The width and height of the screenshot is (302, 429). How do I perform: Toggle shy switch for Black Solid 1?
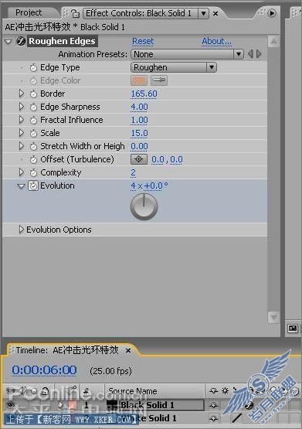click(x=214, y=405)
